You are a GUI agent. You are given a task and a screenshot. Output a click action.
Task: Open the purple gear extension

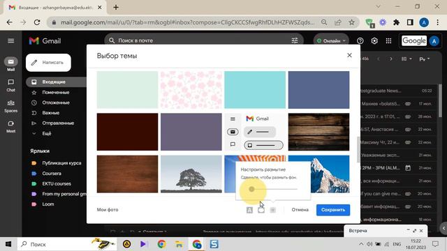[x=383, y=22]
